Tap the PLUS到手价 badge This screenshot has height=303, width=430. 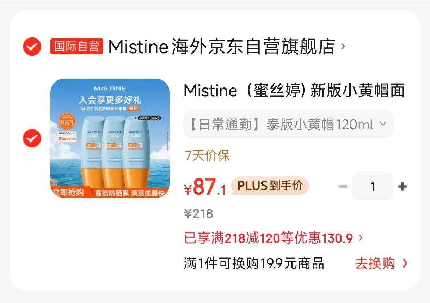pyautogui.click(x=270, y=186)
